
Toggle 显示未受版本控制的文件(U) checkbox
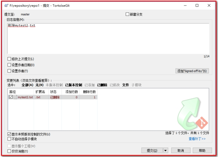(x=9, y=134)
